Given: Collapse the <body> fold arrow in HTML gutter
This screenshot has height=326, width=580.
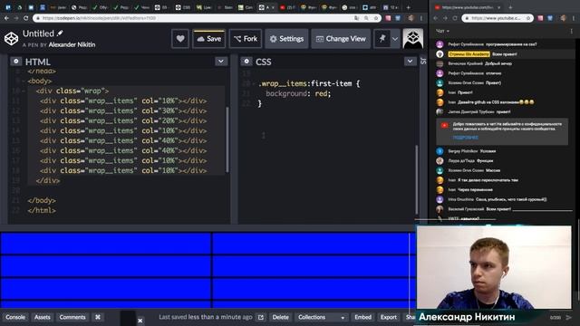Looking at the screenshot, I should pyautogui.click(x=24, y=81).
